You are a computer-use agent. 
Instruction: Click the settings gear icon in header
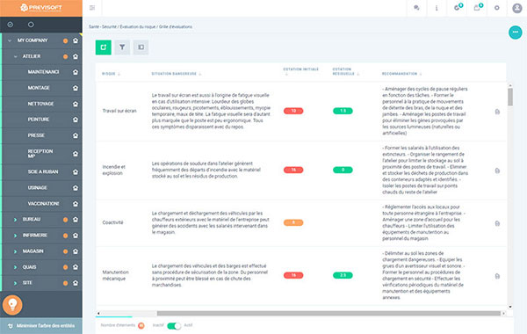pos(497,8)
